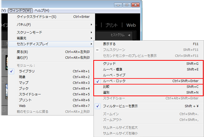
Task: Maximize the Lightroom window
Action: (127, 5)
